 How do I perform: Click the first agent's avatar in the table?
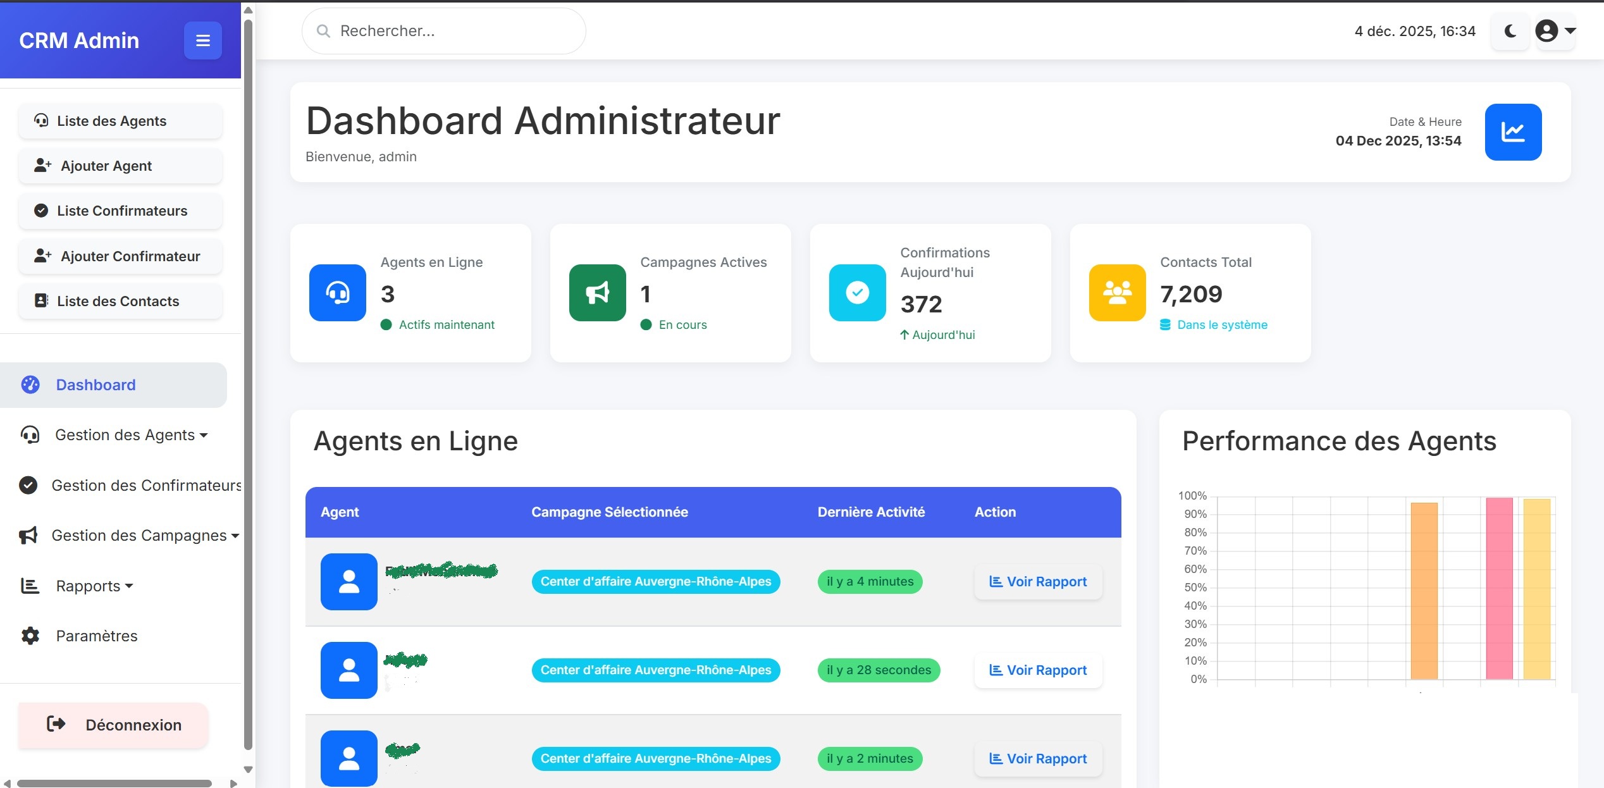(349, 581)
